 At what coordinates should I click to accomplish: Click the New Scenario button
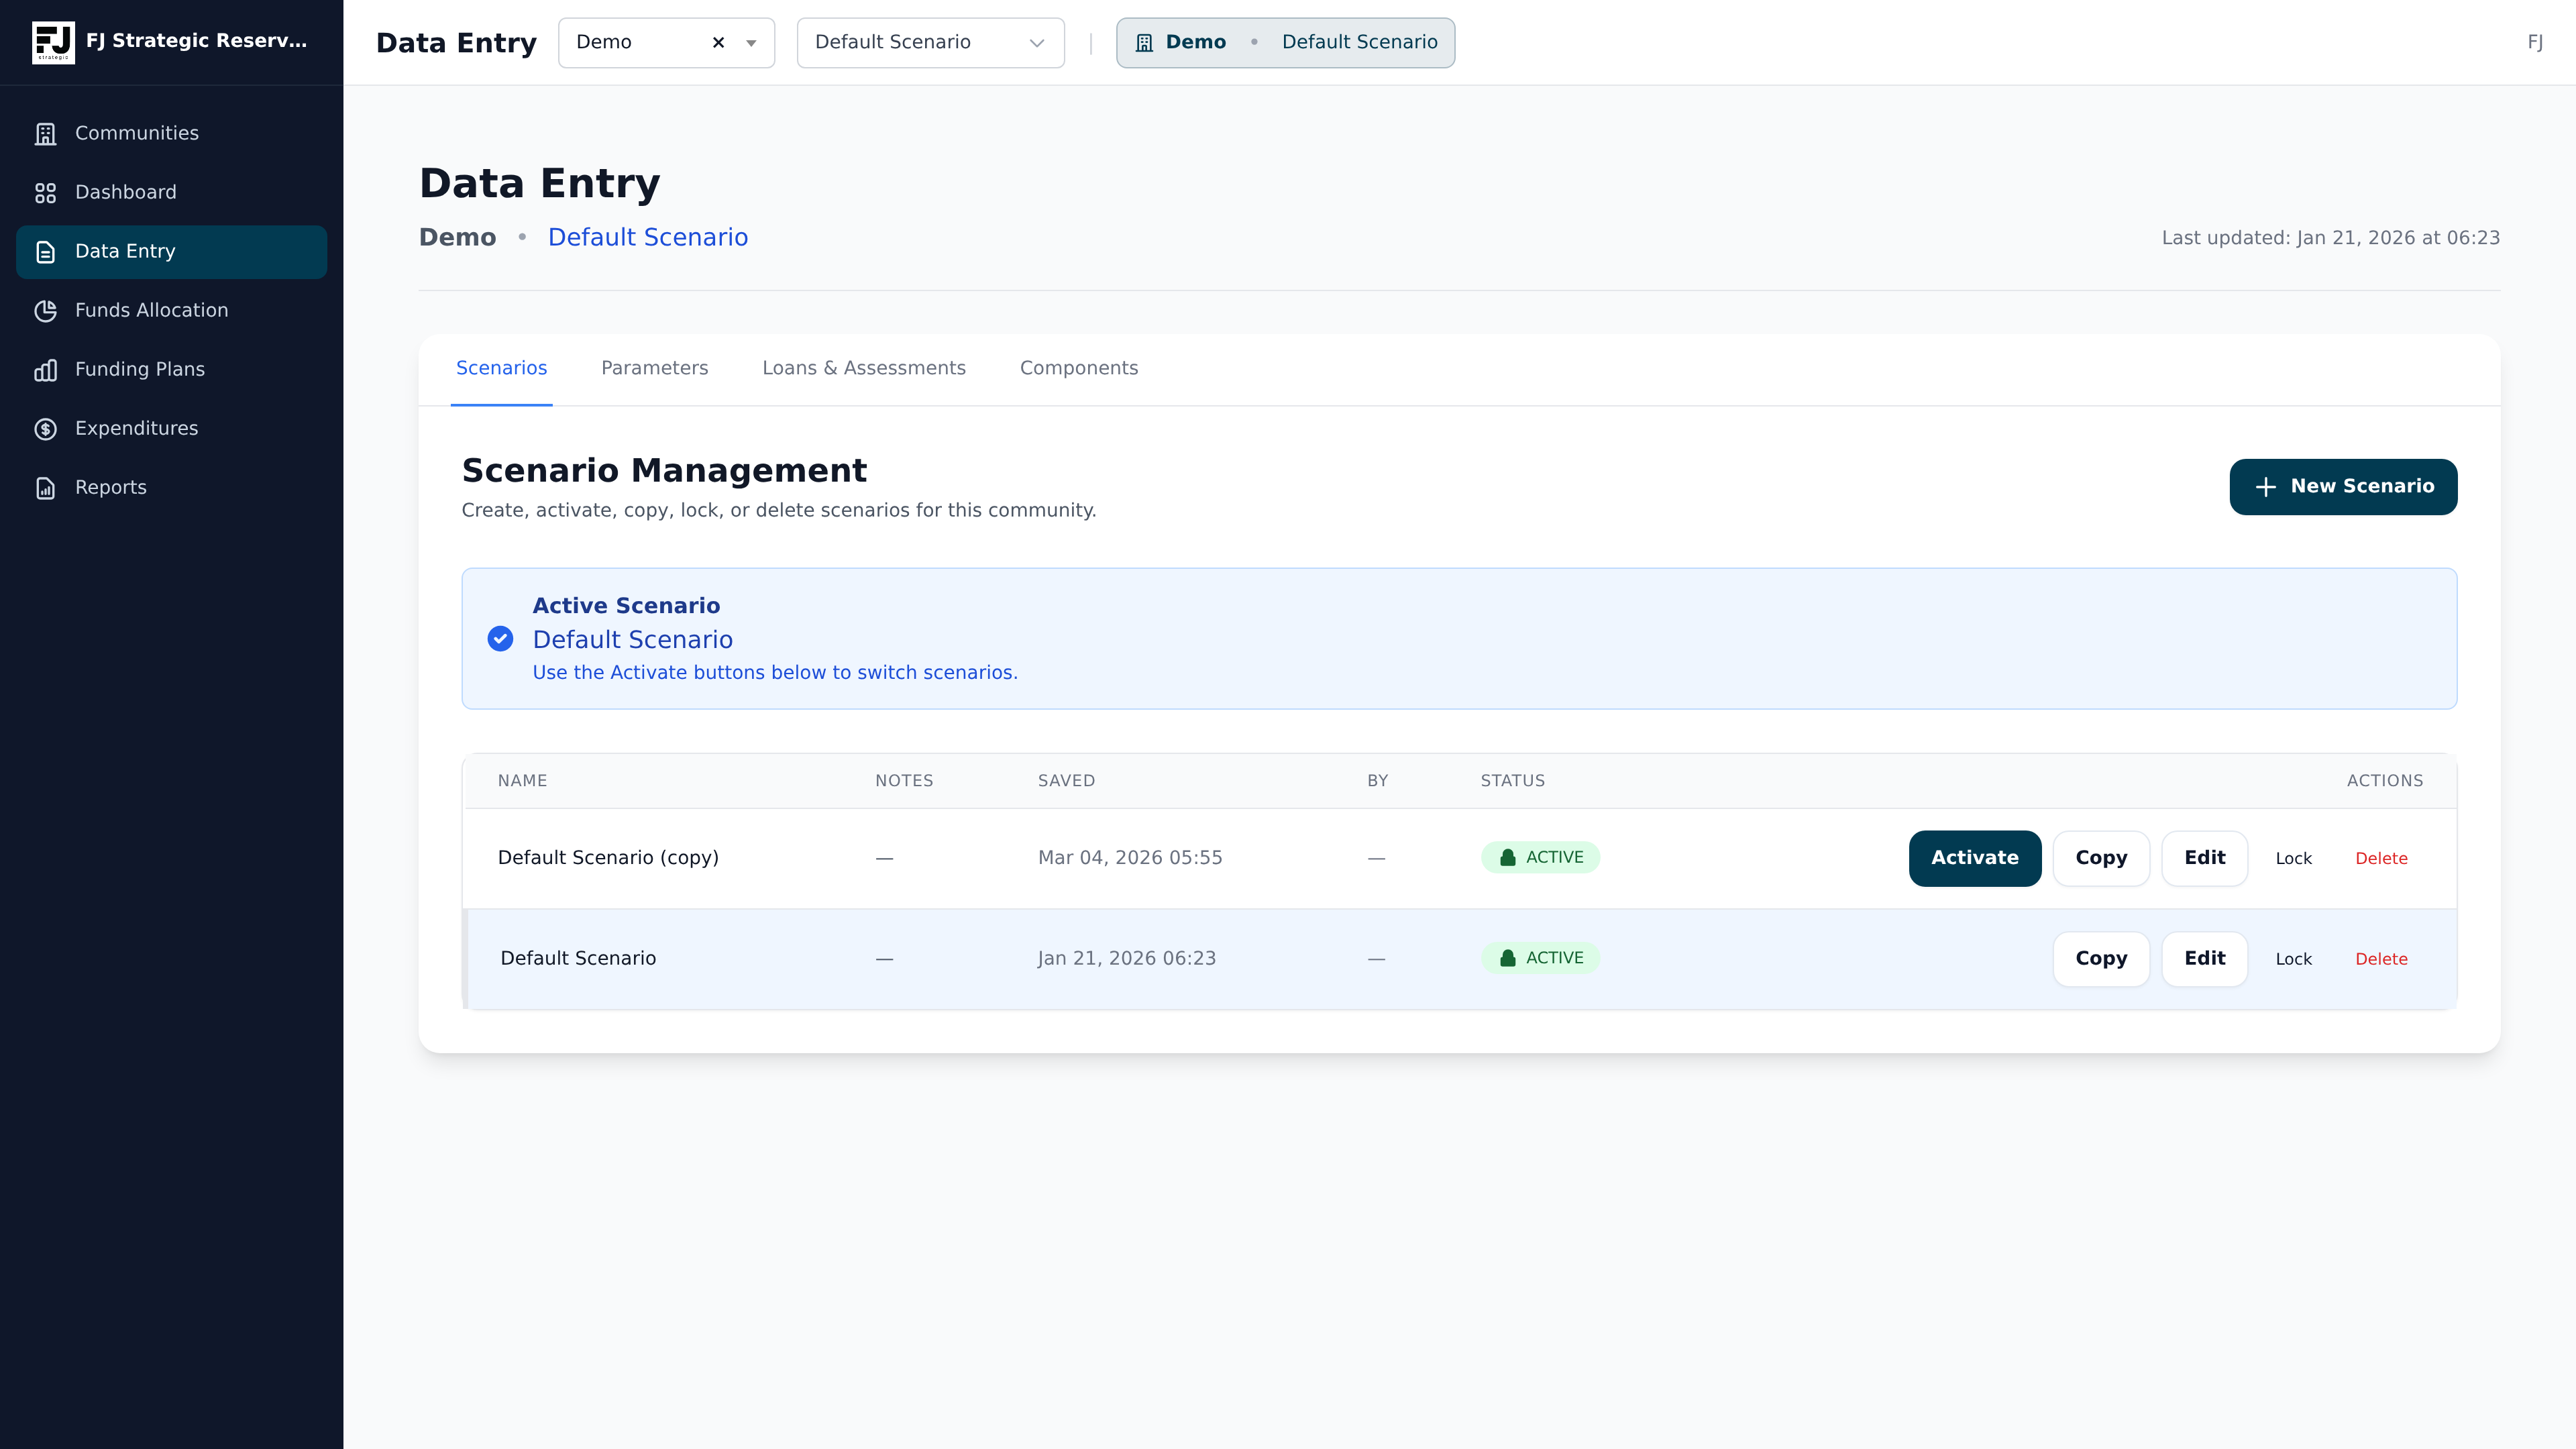tap(2343, 486)
